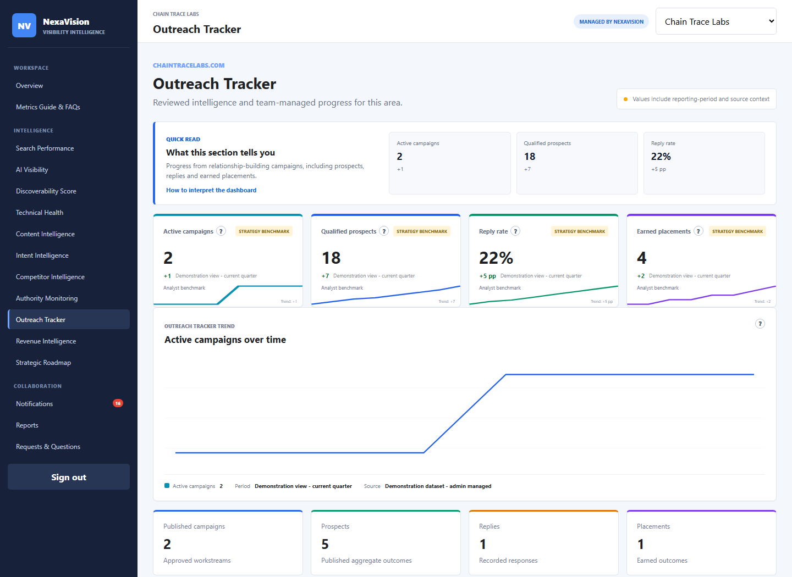
Task: Open Metrics Guide & FAQs
Action: [69, 107]
